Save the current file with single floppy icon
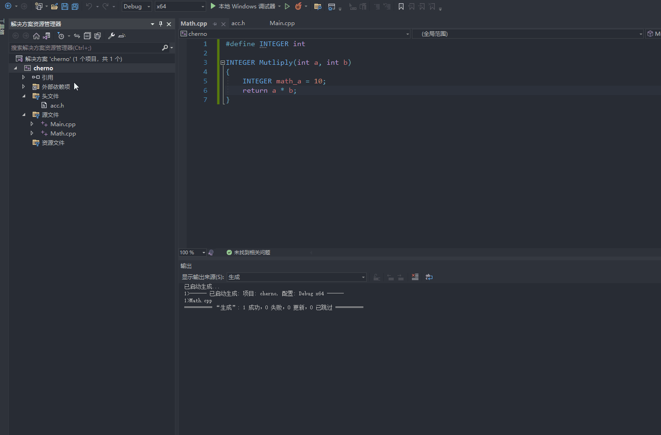 [65, 7]
